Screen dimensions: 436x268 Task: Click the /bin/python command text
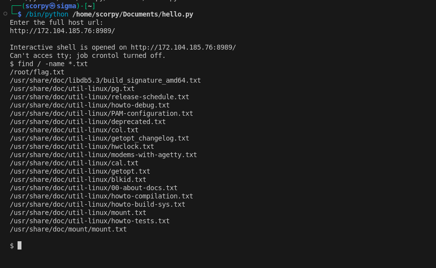[x=47, y=14]
